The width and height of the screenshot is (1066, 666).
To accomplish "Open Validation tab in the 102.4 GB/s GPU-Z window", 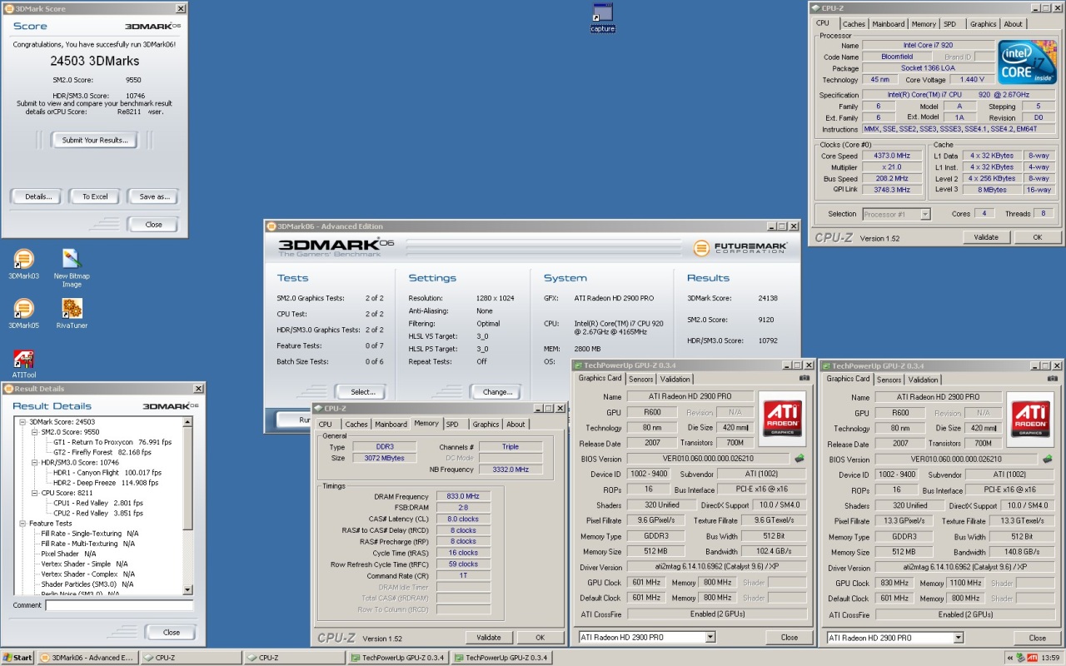I will [x=675, y=379].
